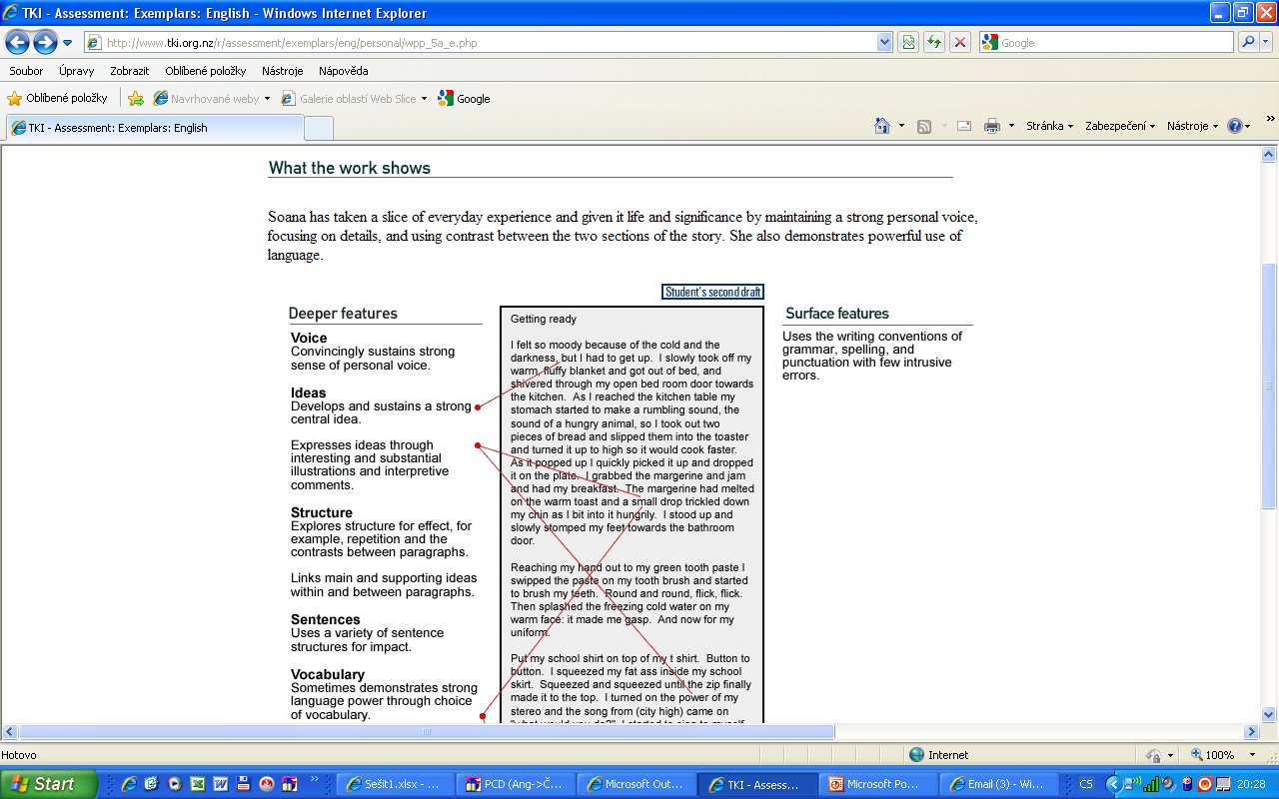Click the Print printer icon
Image resolution: width=1279 pixels, height=799 pixels.
992,126
